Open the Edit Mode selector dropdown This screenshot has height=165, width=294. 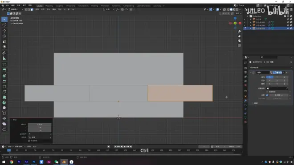[x=16, y=9]
